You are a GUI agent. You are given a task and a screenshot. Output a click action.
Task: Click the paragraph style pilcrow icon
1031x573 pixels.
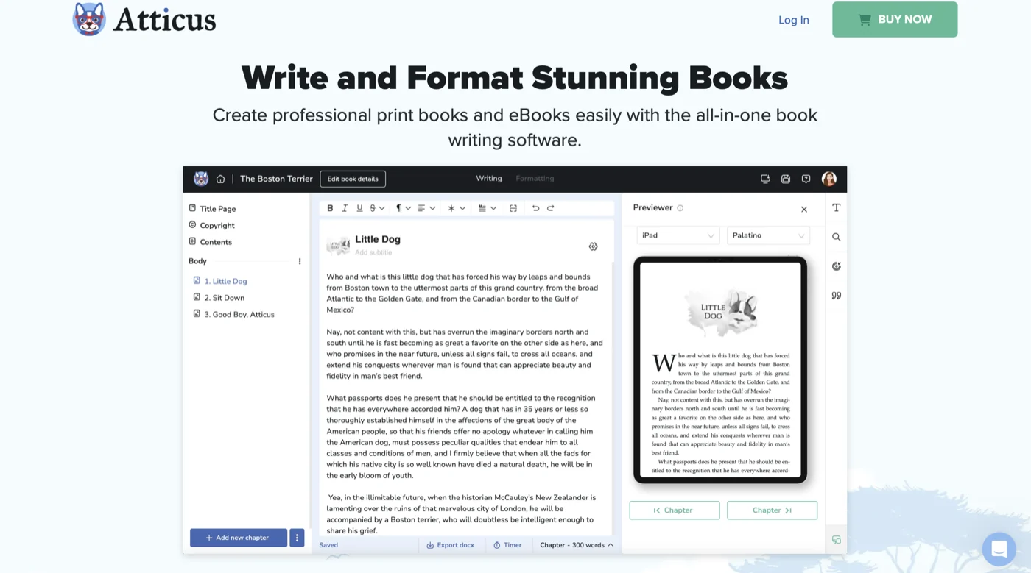click(399, 208)
